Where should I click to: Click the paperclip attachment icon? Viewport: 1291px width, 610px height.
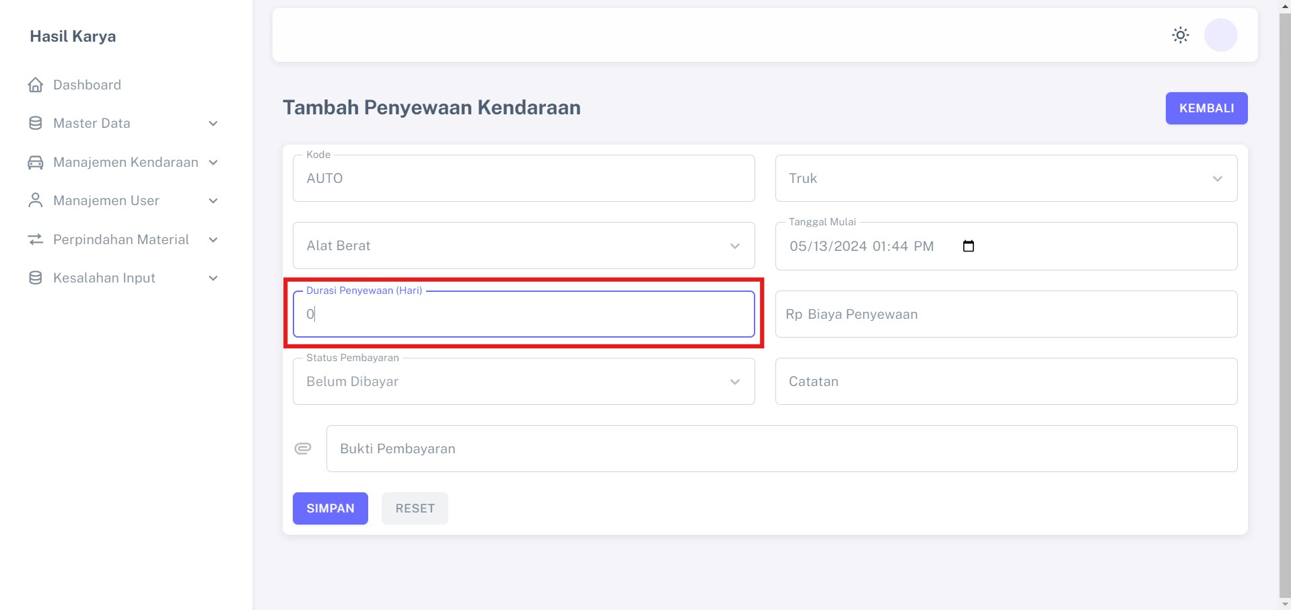pos(303,449)
